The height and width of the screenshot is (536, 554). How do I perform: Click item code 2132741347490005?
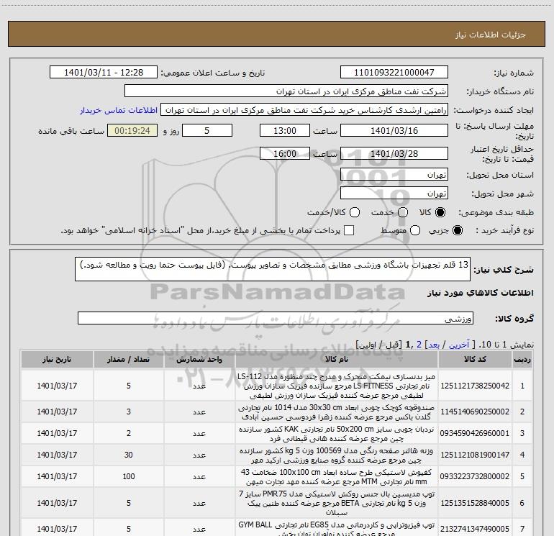click(475, 529)
